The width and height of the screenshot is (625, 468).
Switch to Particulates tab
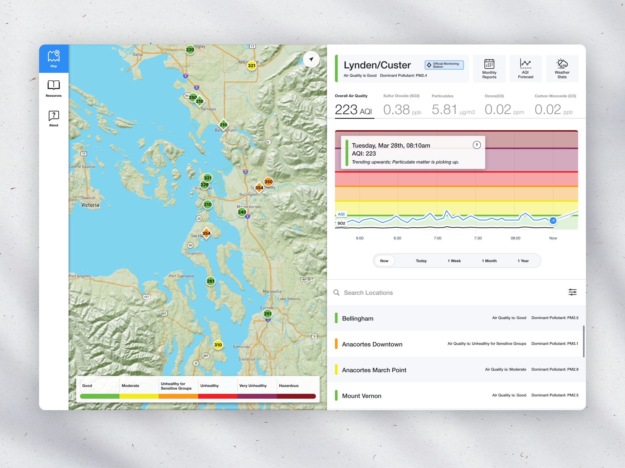[453, 105]
